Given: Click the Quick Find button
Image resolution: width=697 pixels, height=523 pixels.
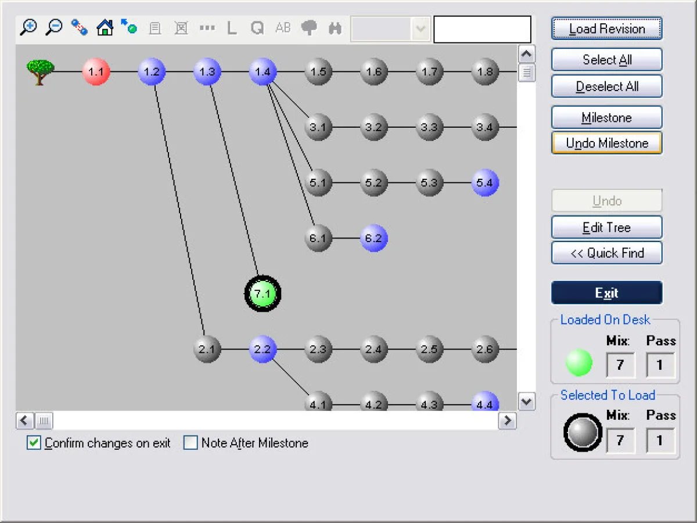Looking at the screenshot, I should click(607, 253).
